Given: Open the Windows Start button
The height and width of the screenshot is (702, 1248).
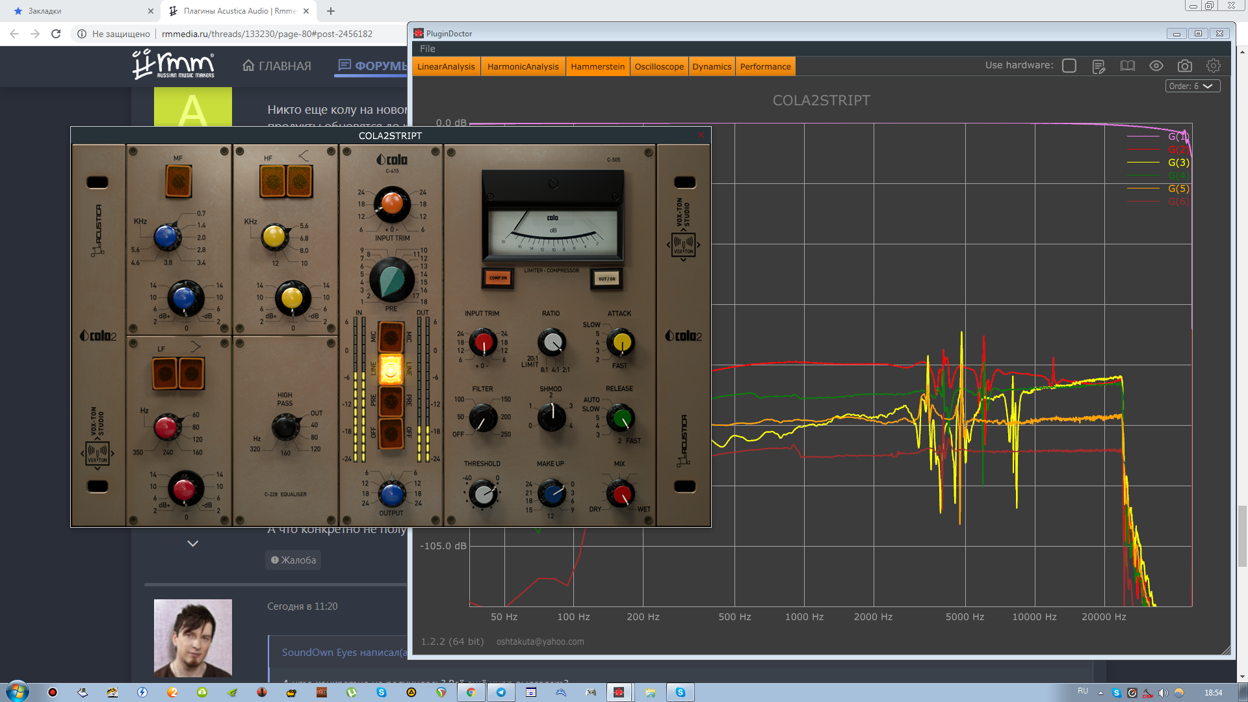Looking at the screenshot, I should coord(18,692).
